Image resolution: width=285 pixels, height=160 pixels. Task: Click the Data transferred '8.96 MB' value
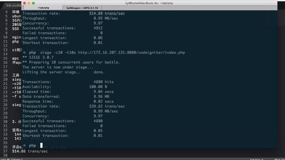coord(102,97)
